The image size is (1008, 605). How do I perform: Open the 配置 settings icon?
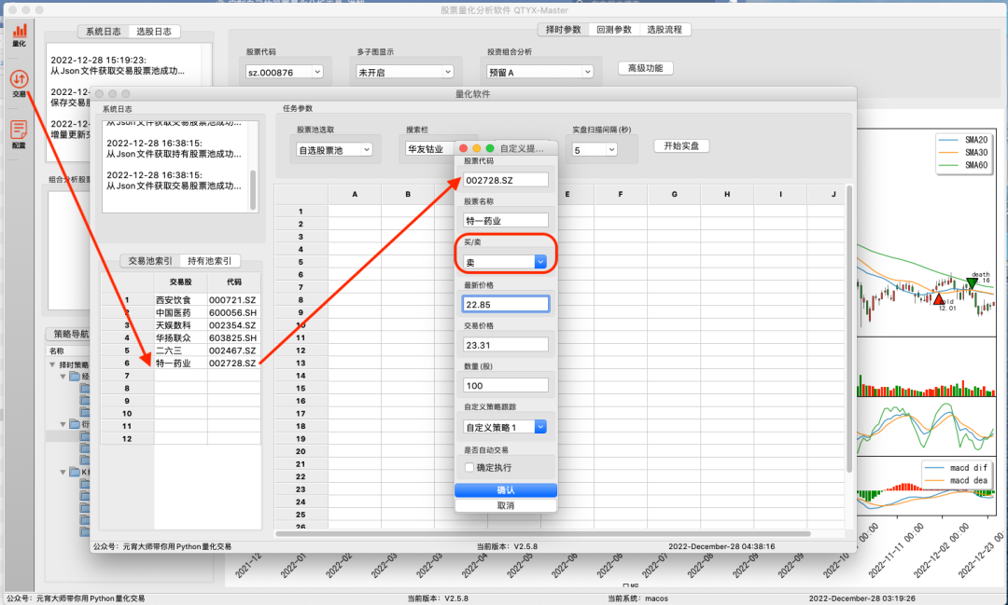pyautogui.click(x=20, y=132)
